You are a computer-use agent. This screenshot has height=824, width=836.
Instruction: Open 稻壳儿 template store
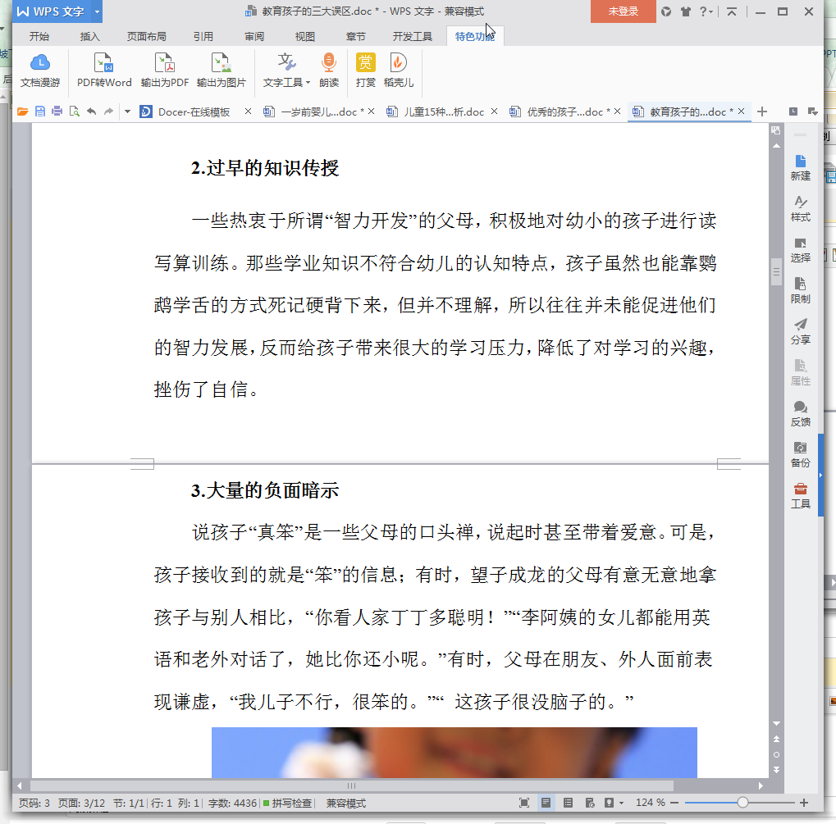tap(398, 71)
